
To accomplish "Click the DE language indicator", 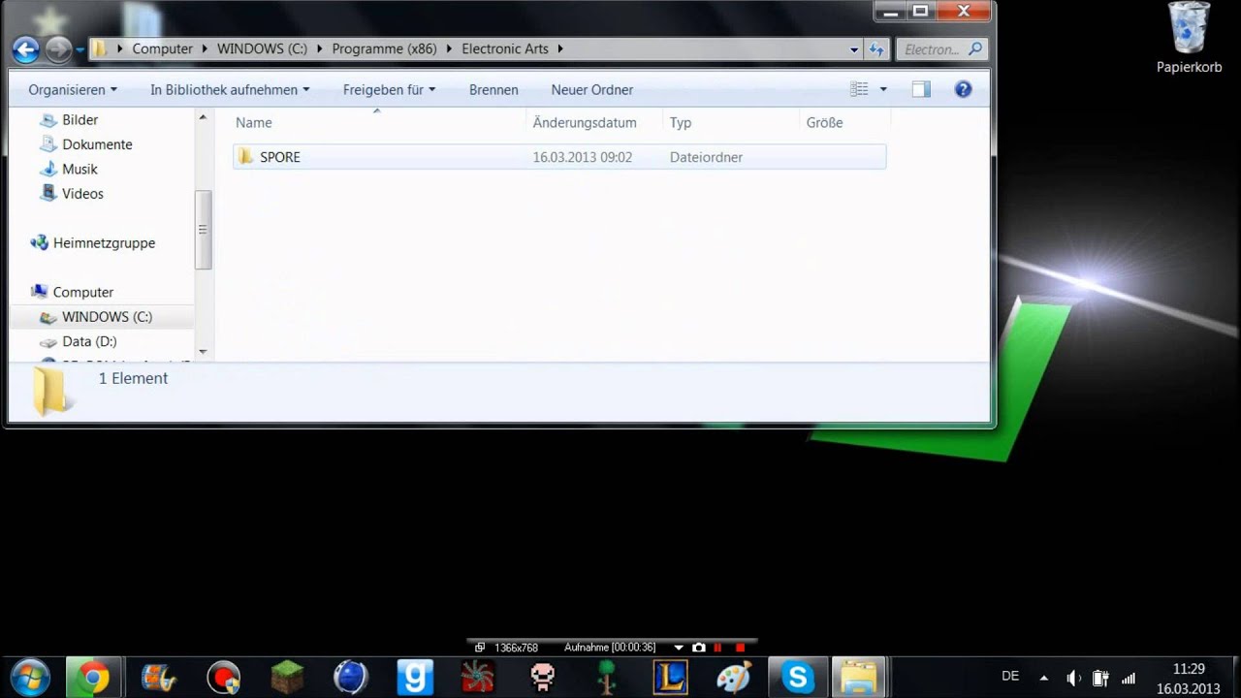I will click(x=1010, y=677).
